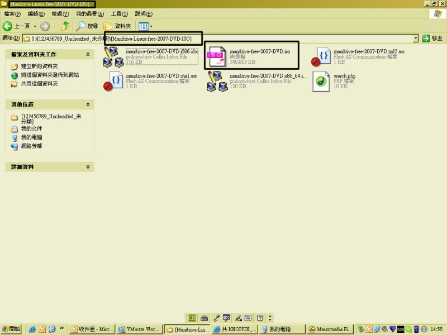
Task: Toggle the 資料夾 folders pane
Action: pos(117,26)
